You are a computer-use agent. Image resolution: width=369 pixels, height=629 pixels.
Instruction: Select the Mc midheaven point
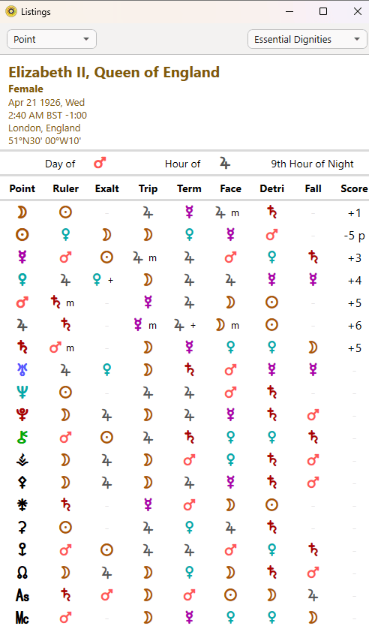22,618
